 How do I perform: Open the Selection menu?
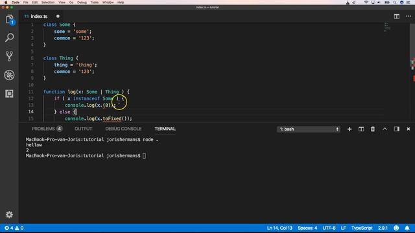pyautogui.click(x=48, y=2)
